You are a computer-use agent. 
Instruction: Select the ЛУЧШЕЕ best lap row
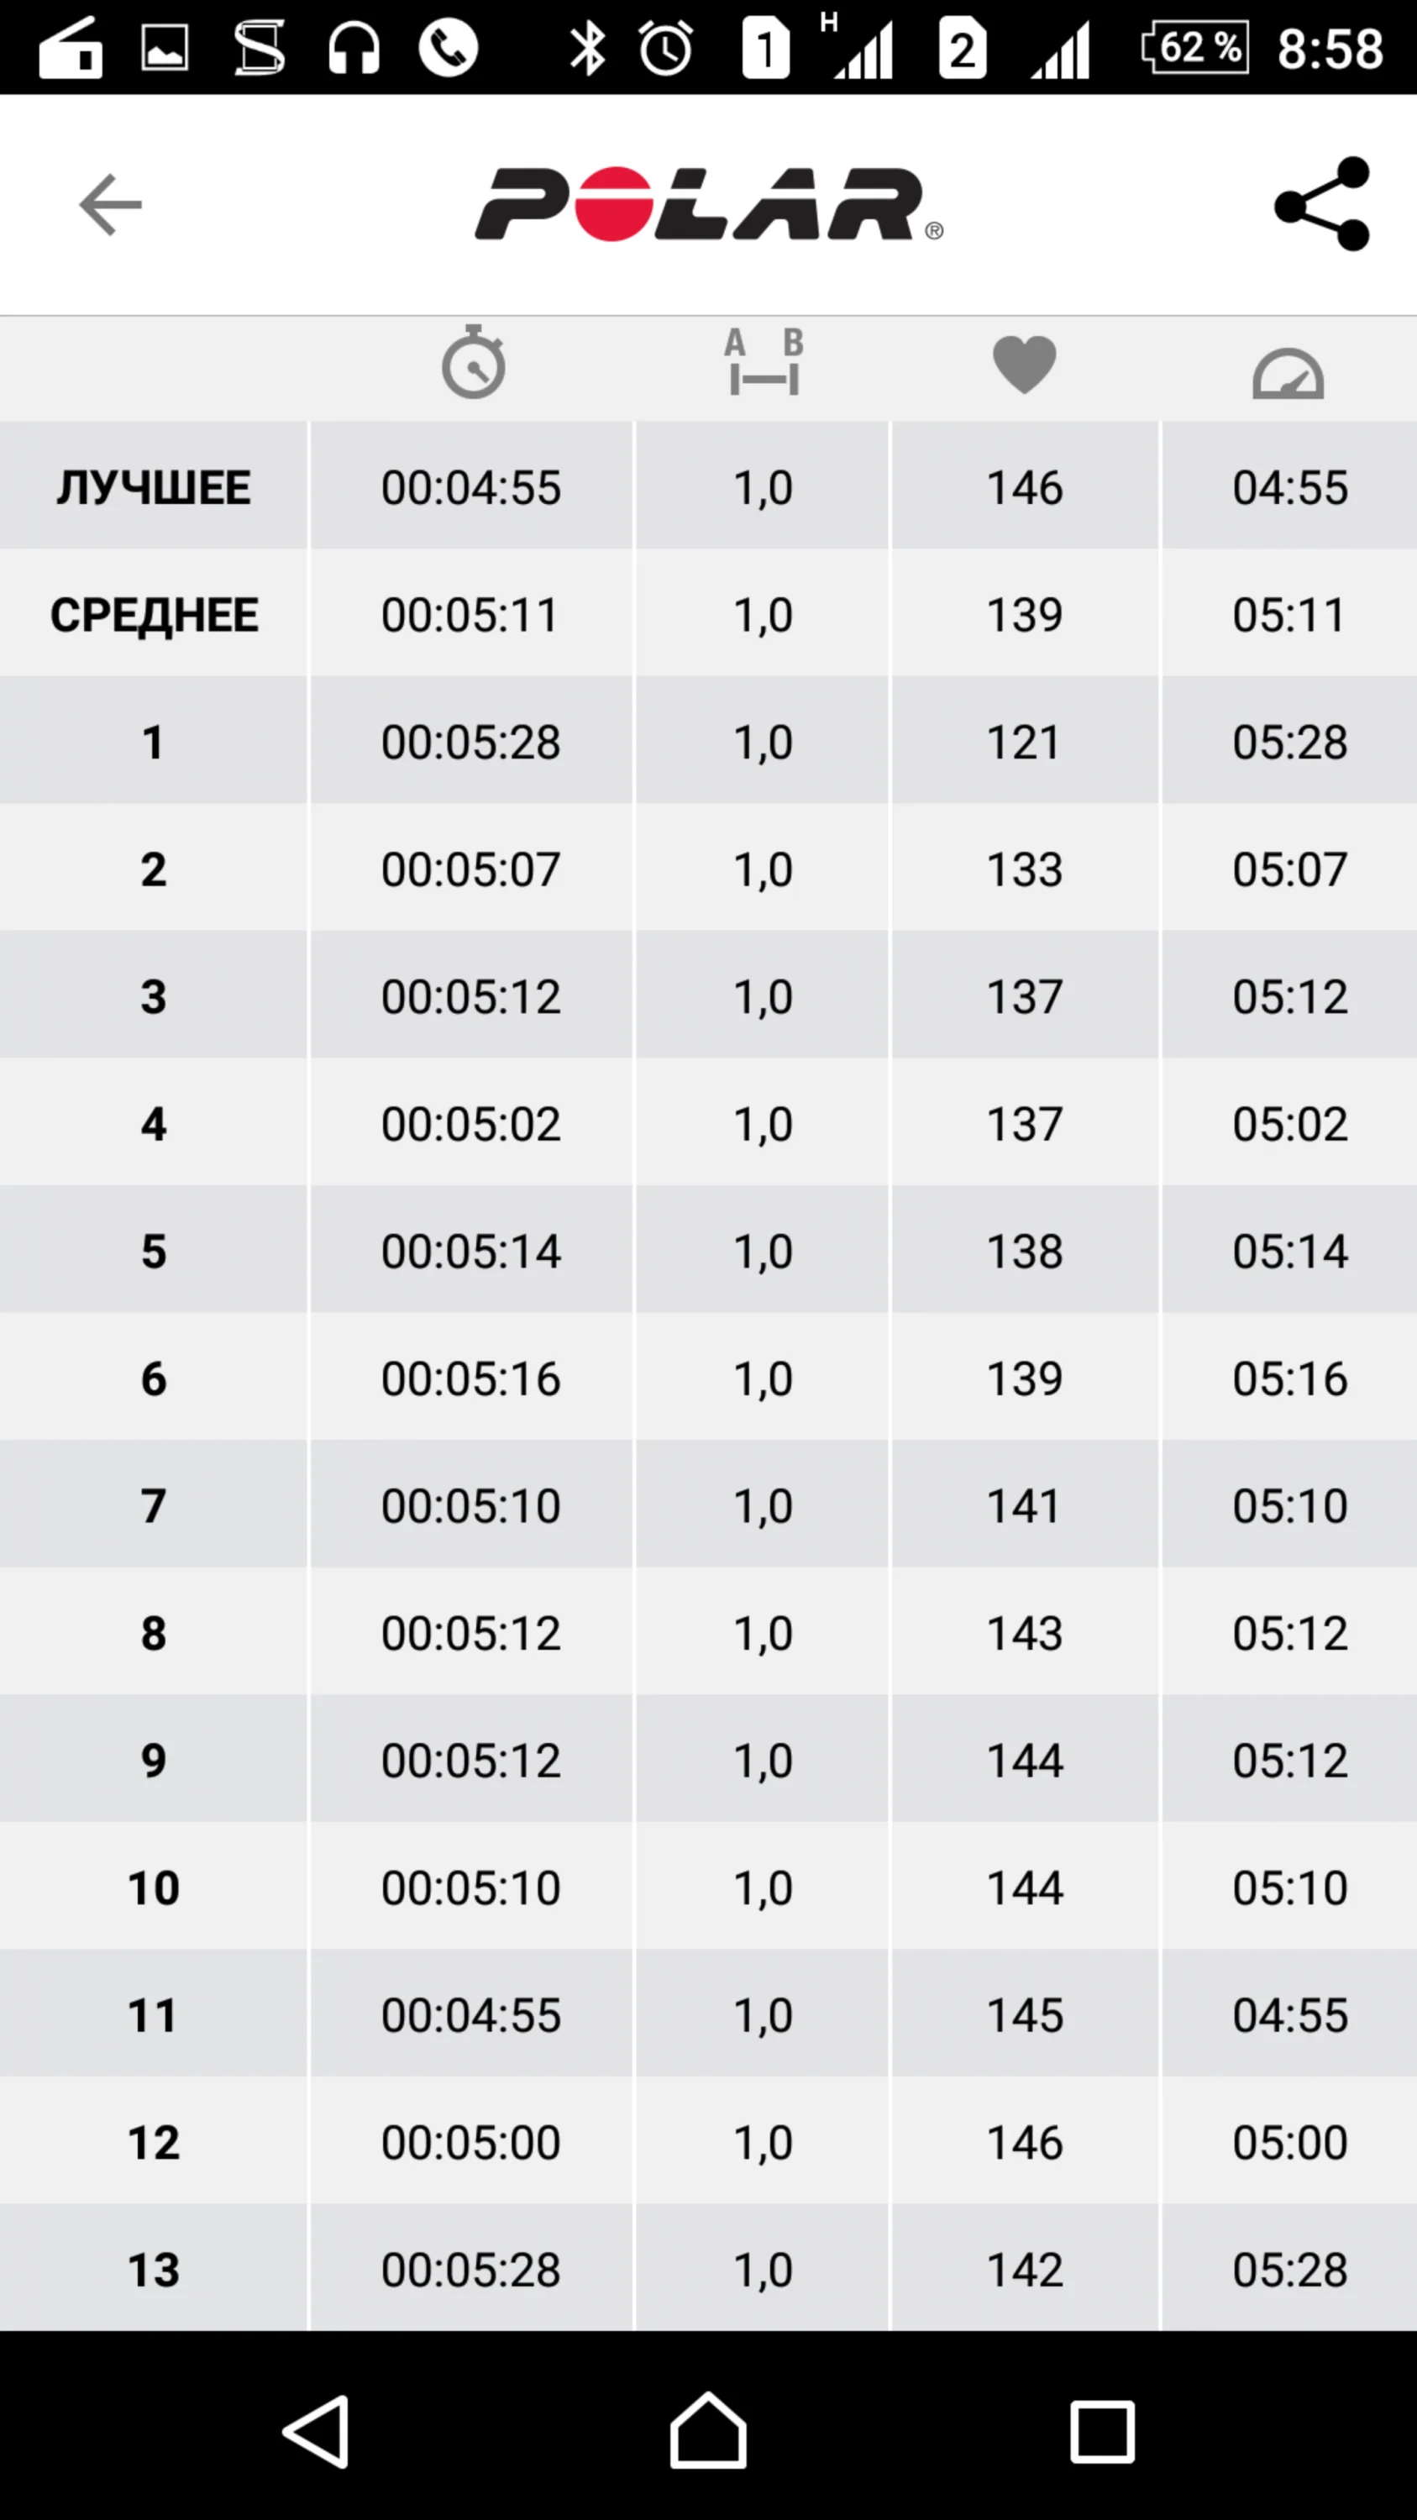pyautogui.click(x=154, y=487)
